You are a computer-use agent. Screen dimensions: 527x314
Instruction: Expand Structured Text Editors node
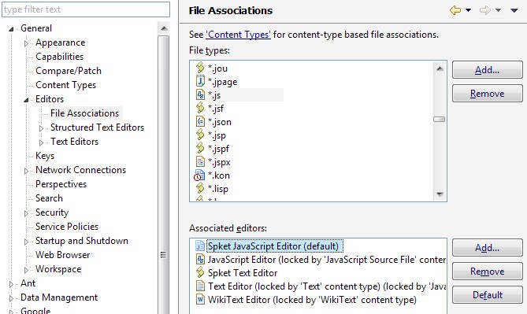pos(41,128)
